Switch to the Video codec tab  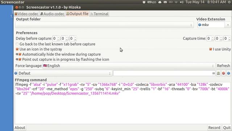tap(26, 14)
